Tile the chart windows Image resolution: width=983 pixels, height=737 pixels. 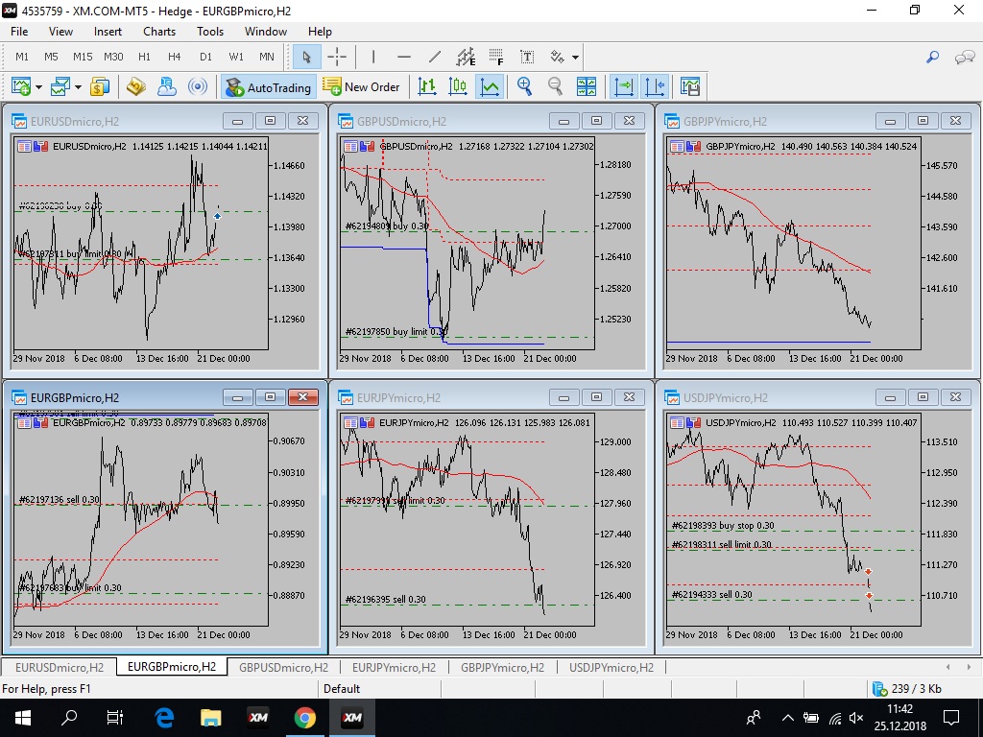tap(587, 86)
